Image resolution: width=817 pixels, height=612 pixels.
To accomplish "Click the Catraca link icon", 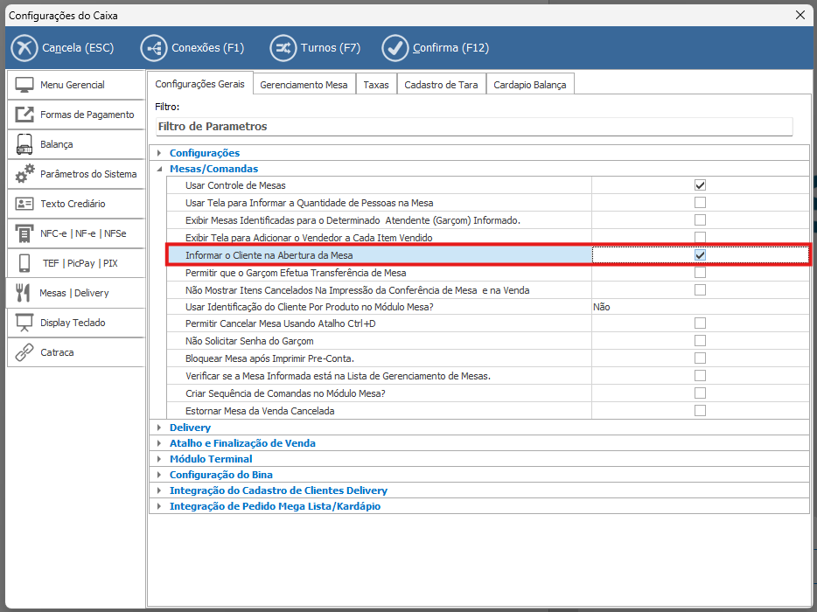I will coord(24,352).
